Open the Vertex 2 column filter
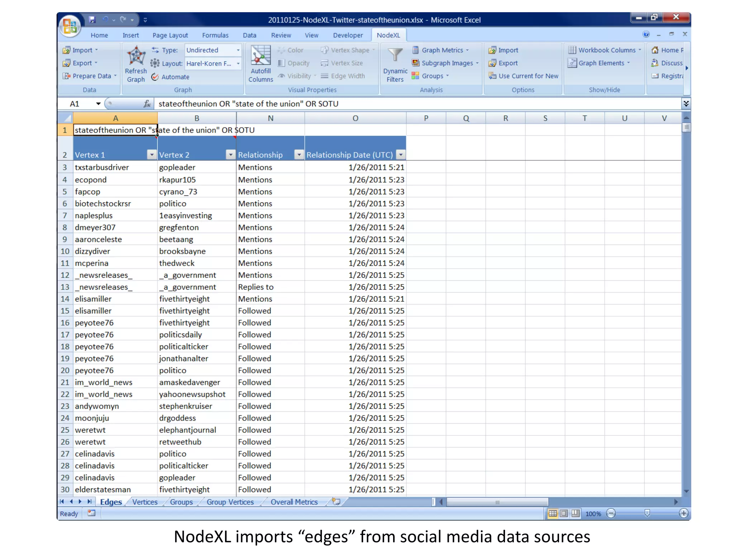The image size is (734, 551). point(230,155)
